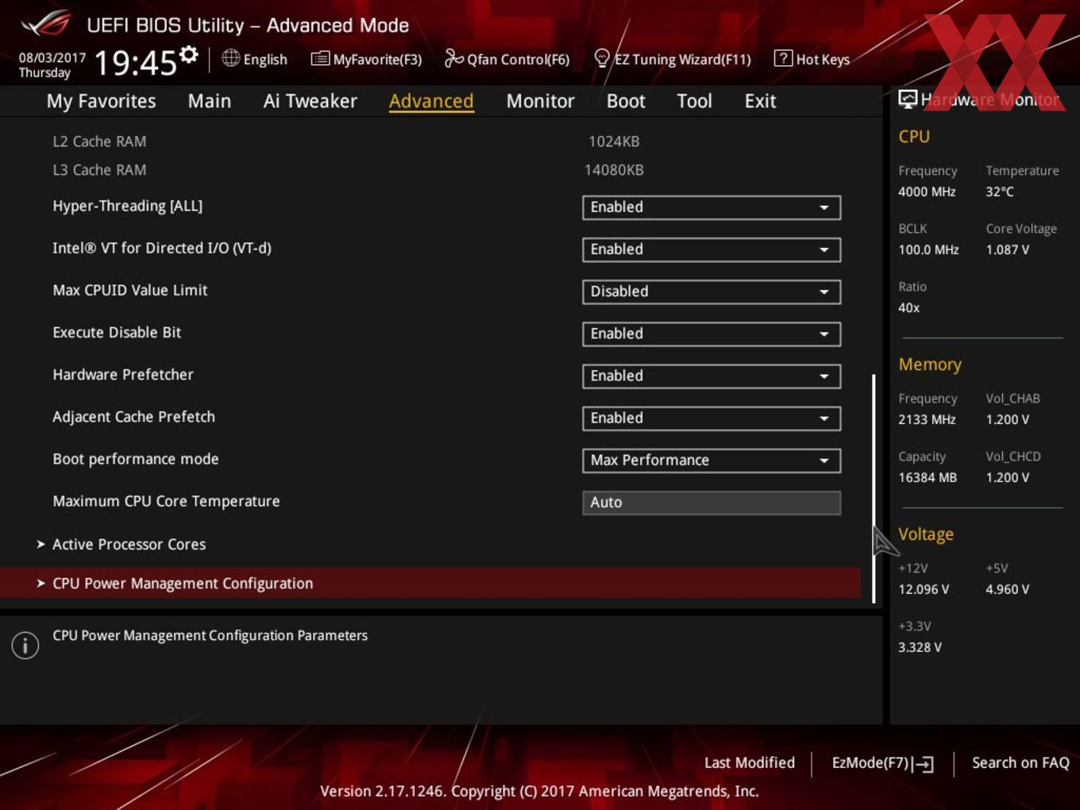The width and height of the screenshot is (1080, 810).
Task: Click the 19:45 clock display
Action: 135,62
